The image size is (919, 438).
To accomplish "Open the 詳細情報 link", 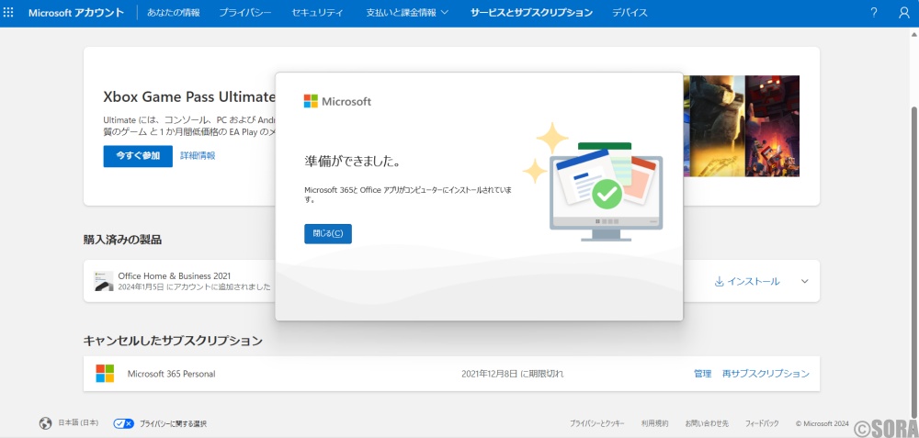I will click(x=198, y=156).
